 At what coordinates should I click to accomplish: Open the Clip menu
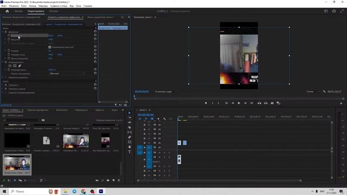pos(24,6)
